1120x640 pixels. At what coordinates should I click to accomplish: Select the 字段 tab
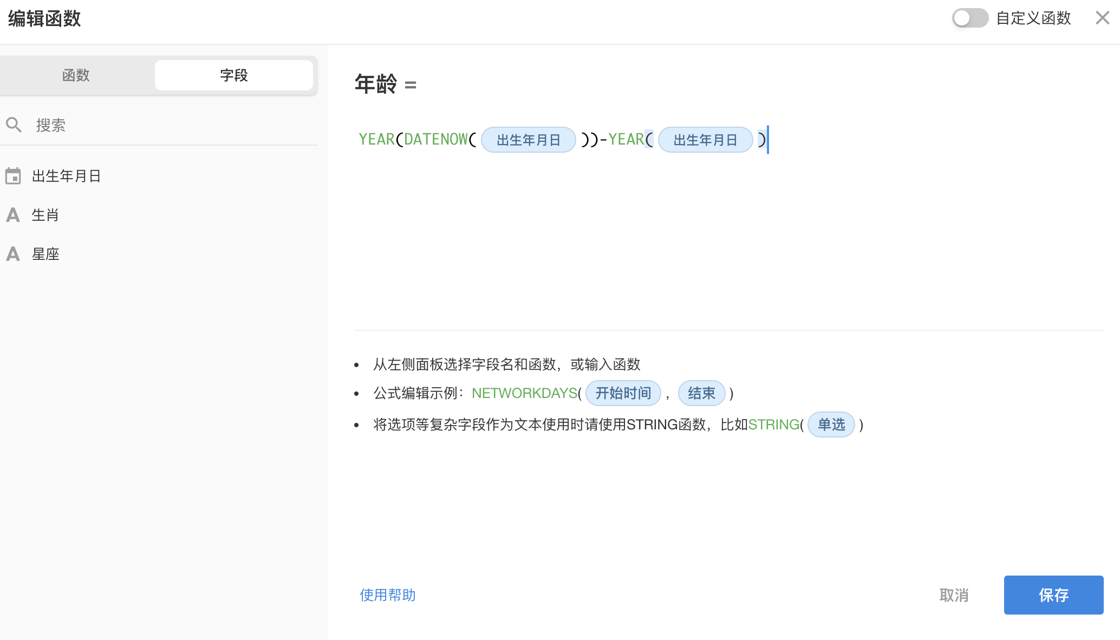(x=233, y=75)
